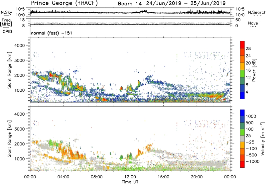Click '2000' tick on velocity panel range axis
The image size is (266, 184).
click(x=19, y=144)
